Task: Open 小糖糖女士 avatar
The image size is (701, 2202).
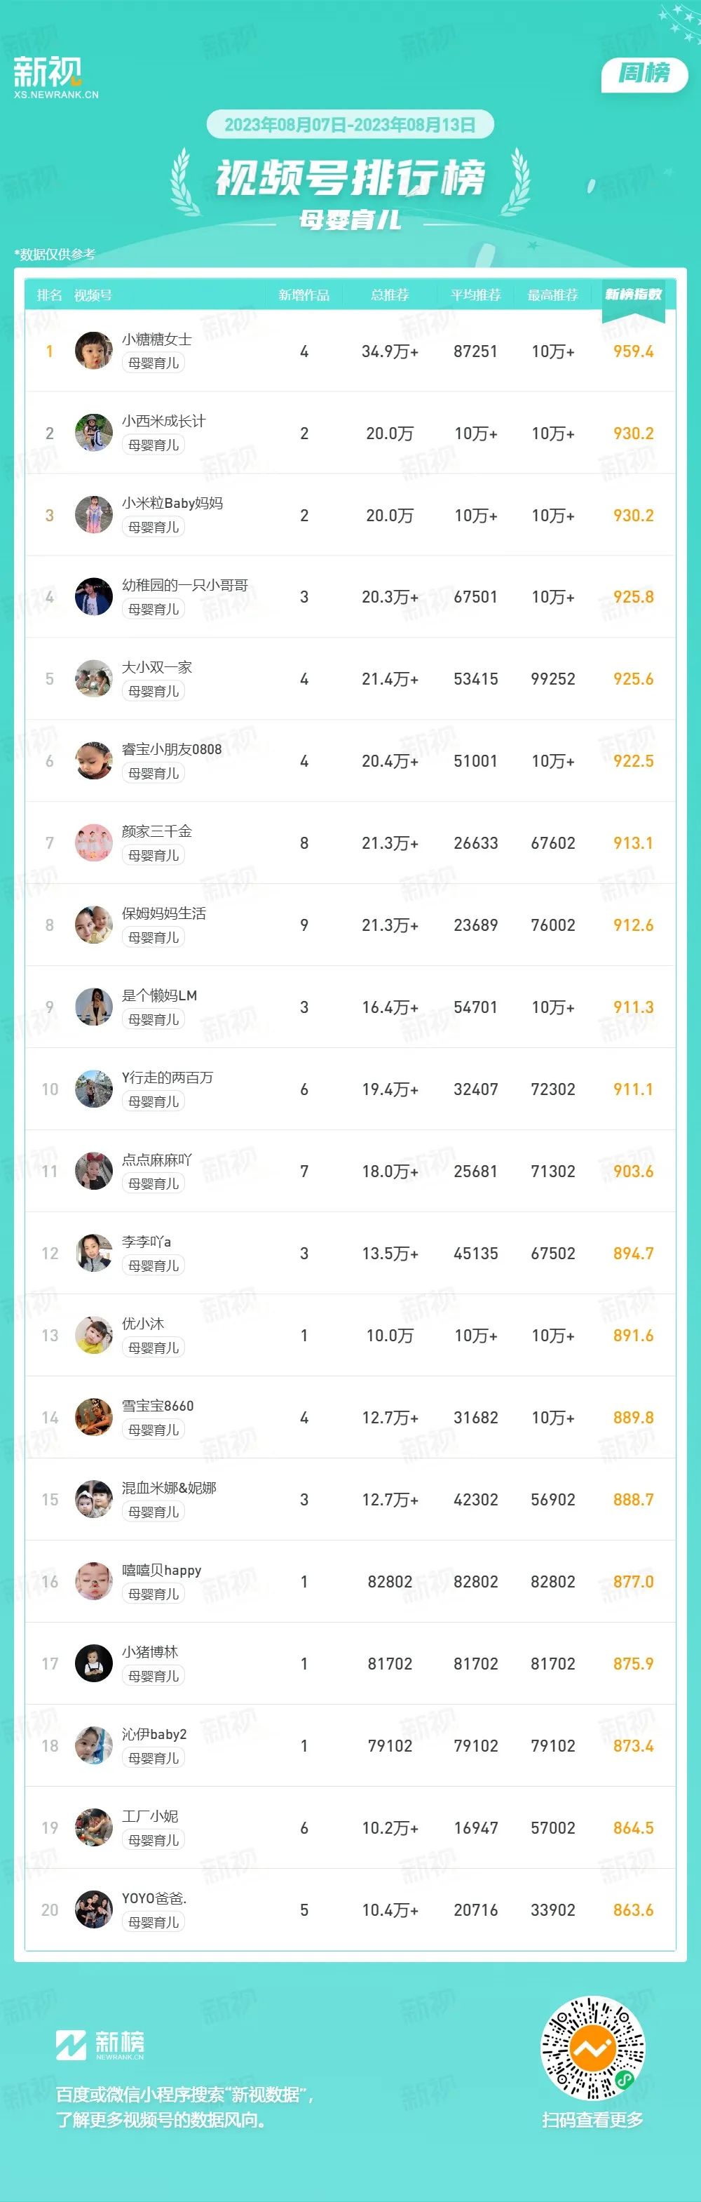Action: [x=94, y=351]
